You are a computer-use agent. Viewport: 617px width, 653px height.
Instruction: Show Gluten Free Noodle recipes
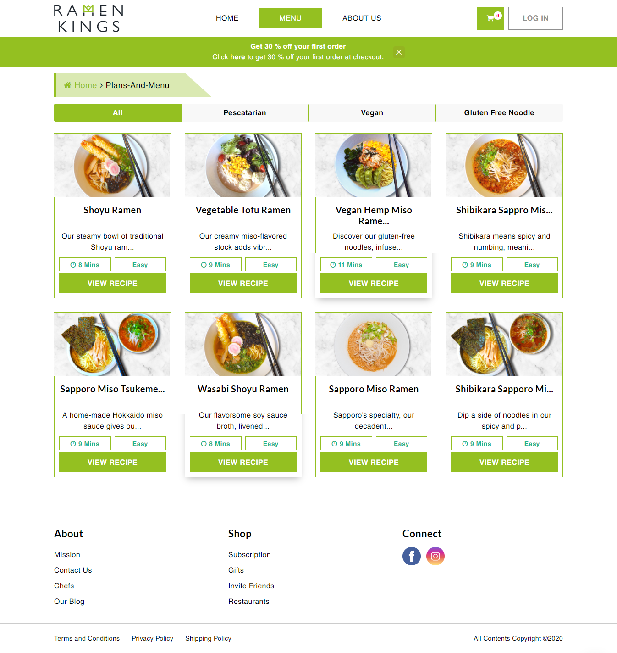(499, 113)
